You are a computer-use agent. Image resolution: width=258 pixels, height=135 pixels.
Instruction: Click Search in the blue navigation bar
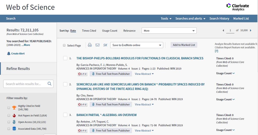tap(11, 19)
